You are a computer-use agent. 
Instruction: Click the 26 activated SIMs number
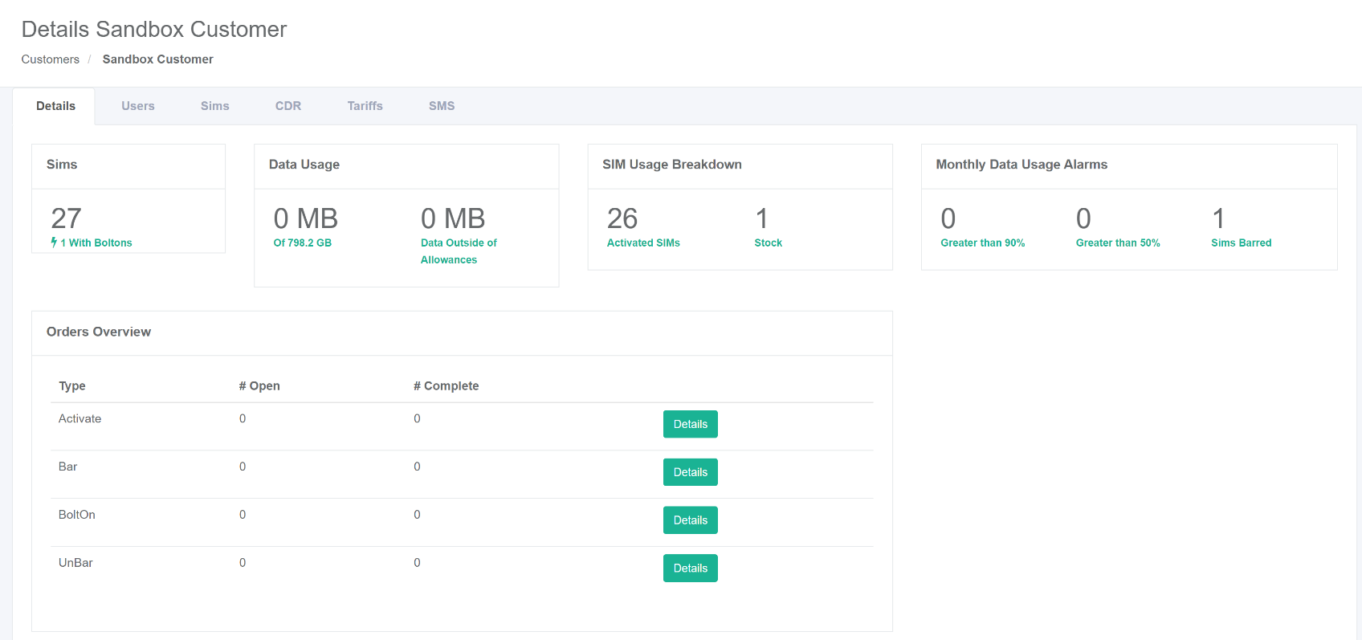coord(622,218)
